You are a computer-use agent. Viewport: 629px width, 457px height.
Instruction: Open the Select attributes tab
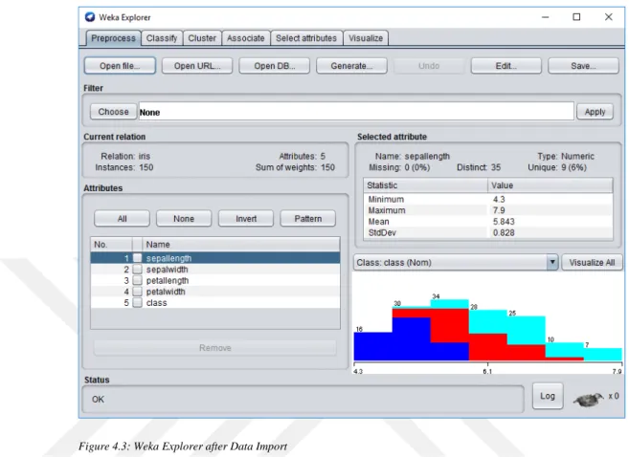coord(306,38)
